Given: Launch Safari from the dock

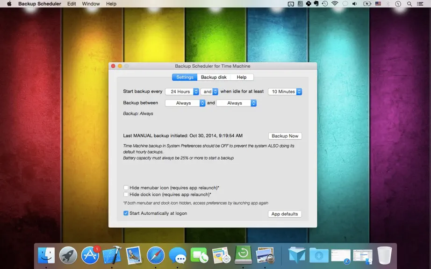Looking at the screenshot, I should click(x=156, y=255).
